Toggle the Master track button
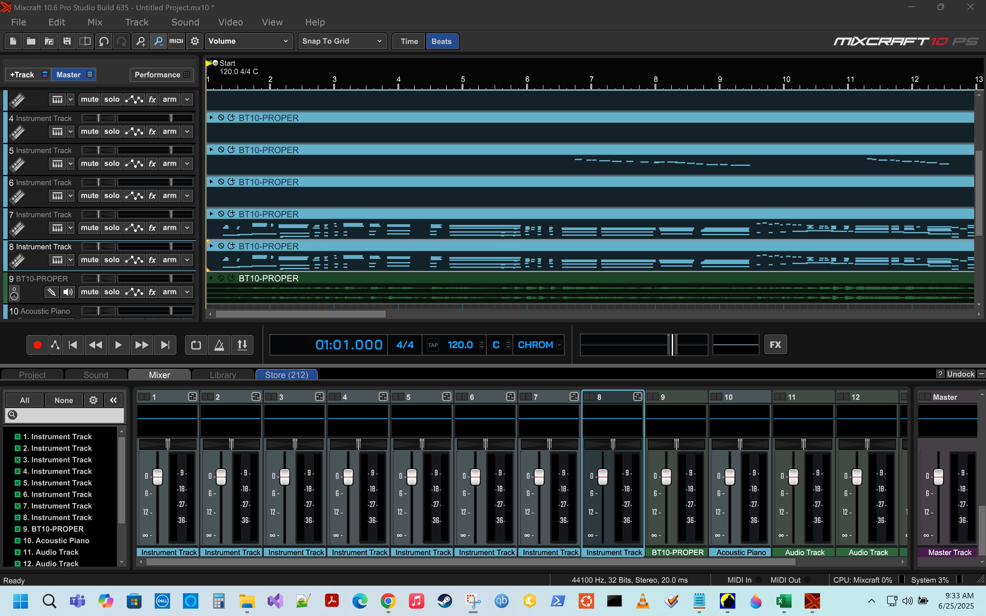 [74, 74]
